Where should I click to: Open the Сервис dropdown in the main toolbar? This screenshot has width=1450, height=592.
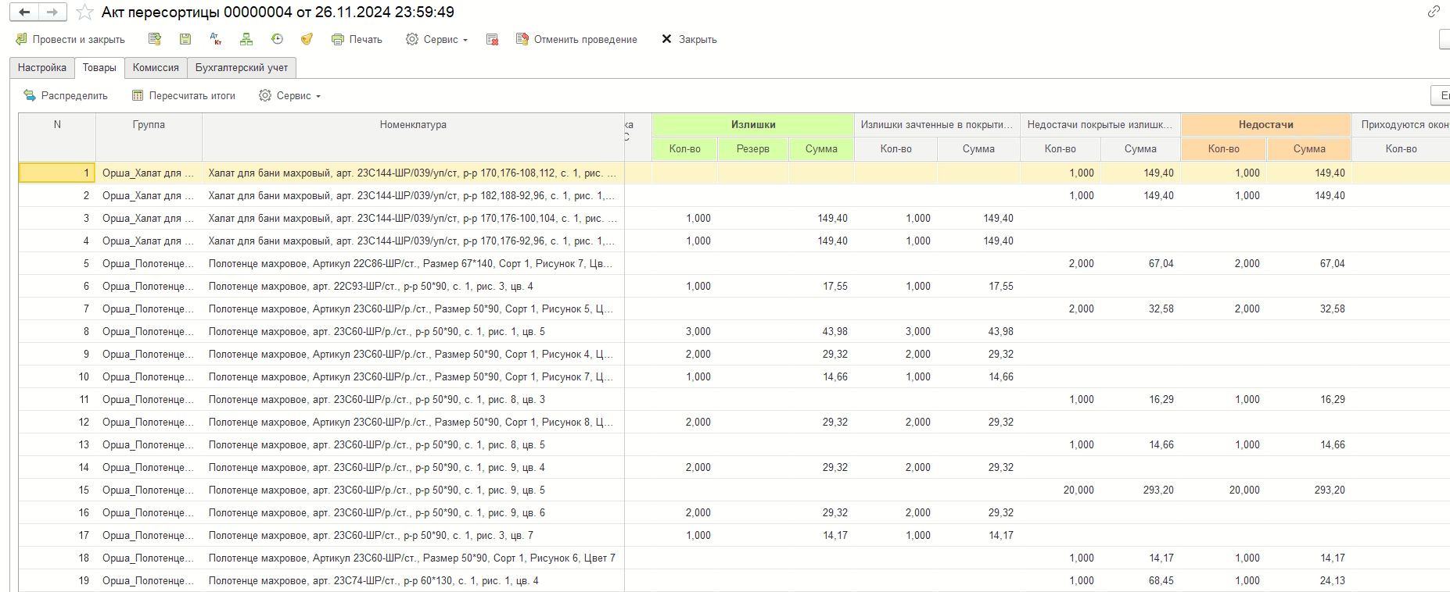click(436, 39)
